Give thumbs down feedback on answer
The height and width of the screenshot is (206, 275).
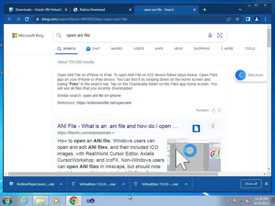pyautogui.click(x=219, y=110)
